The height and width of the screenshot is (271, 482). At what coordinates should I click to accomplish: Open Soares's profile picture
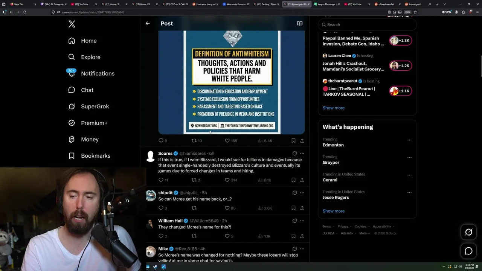[151, 156]
